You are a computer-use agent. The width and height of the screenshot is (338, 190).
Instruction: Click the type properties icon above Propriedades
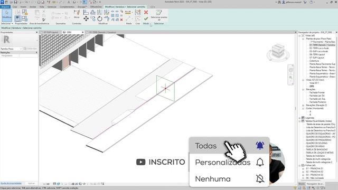(17, 12)
